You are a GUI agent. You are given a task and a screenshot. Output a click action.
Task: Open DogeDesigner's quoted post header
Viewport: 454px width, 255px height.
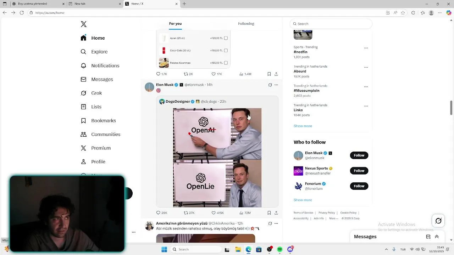(x=193, y=102)
